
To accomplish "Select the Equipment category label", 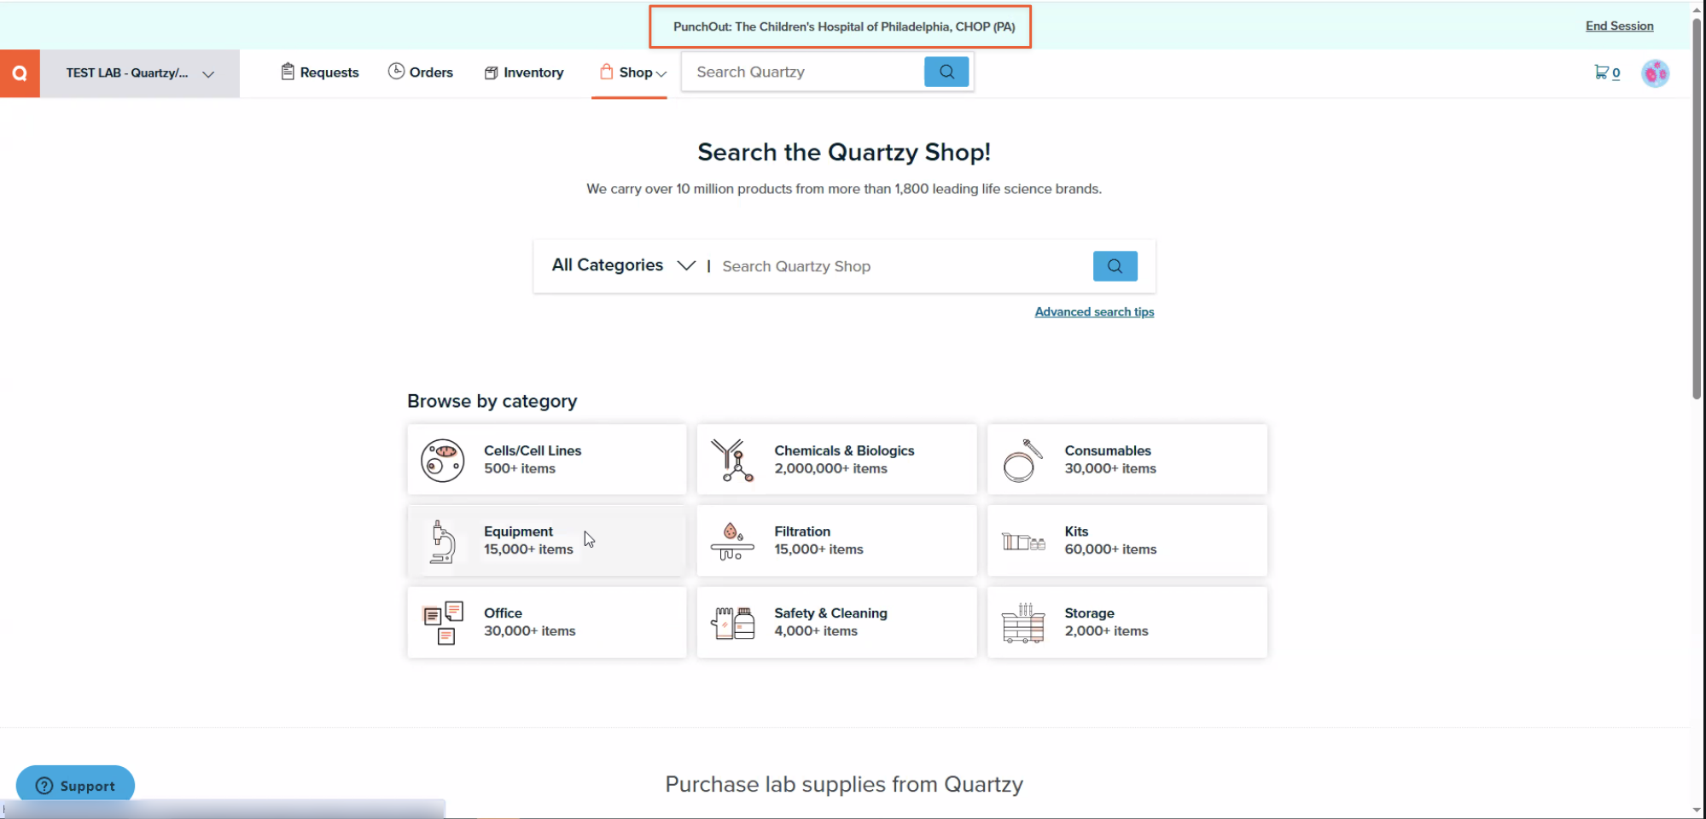I will [518, 531].
